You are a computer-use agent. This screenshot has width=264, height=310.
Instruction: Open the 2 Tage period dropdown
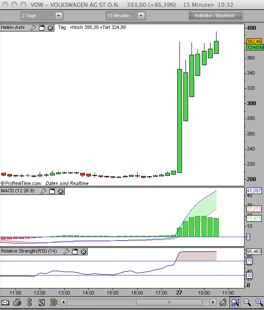click(42, 16)
